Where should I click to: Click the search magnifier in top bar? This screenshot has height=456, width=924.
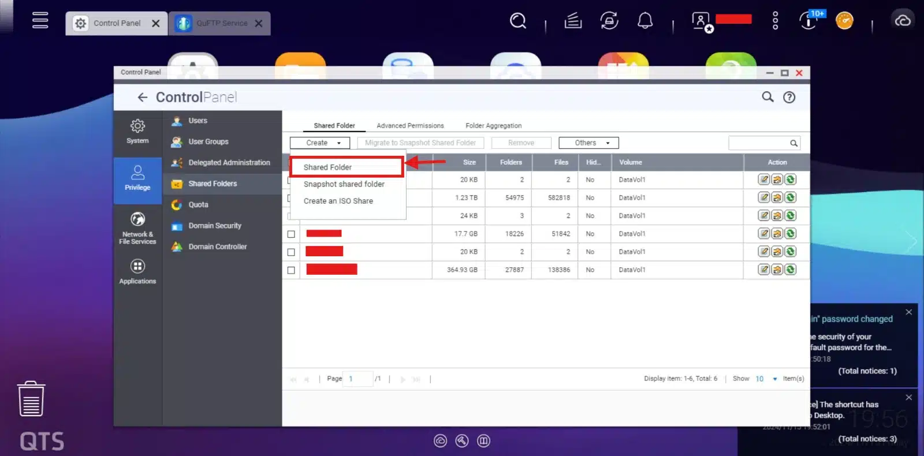518,21
